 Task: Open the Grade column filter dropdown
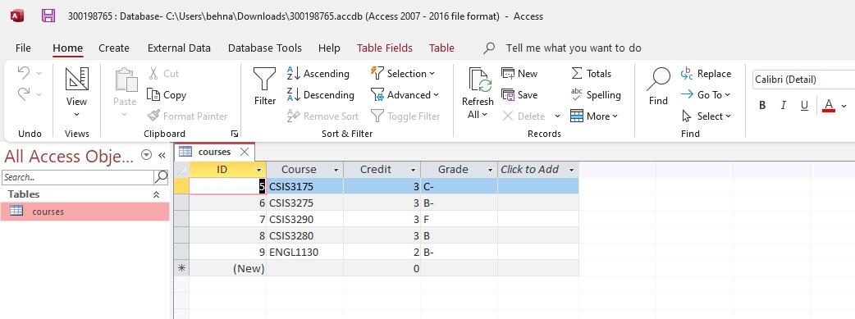click(x=490, y=170)
